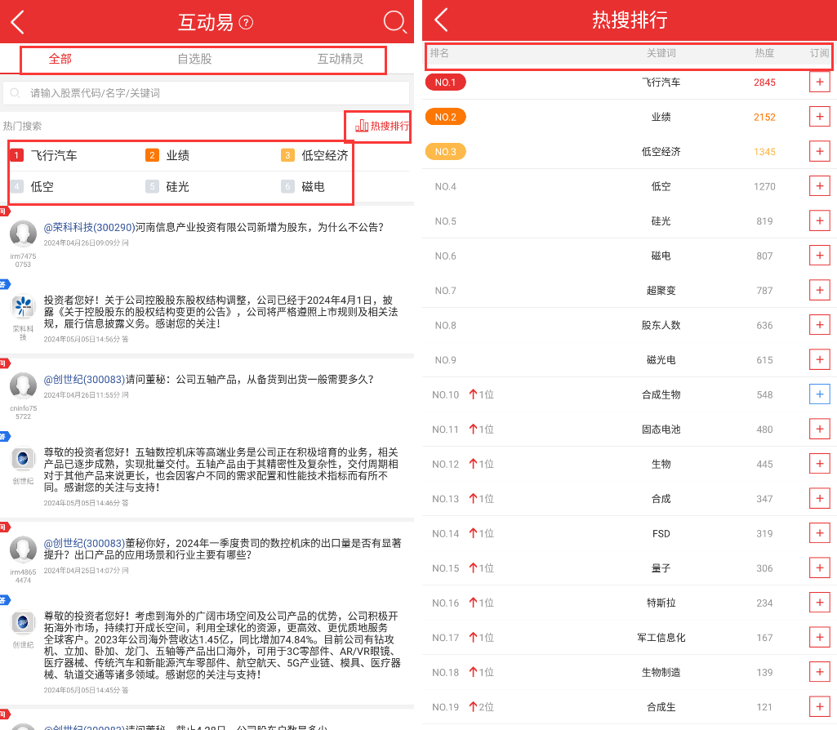The width and height of the screenshot is (837, 730).
Task: Open @创世纪(300083) link in 五轴产品 question
Action: pos(84,380)
